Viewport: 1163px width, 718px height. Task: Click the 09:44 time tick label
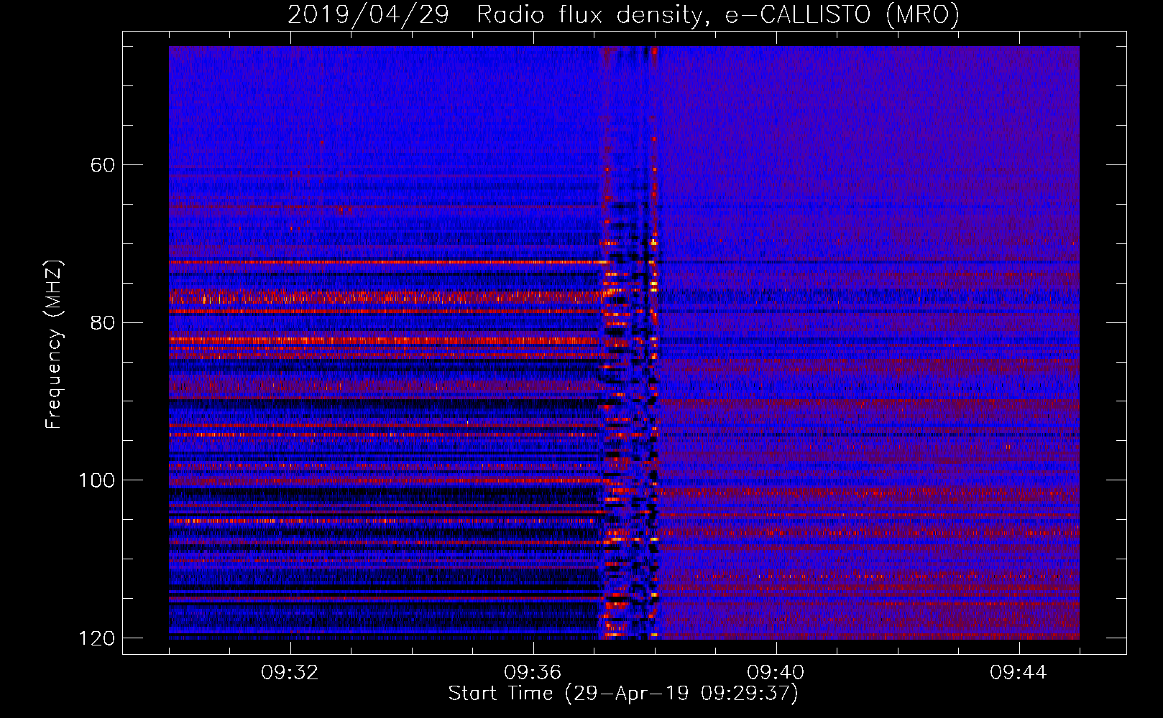click(1019, 673)
